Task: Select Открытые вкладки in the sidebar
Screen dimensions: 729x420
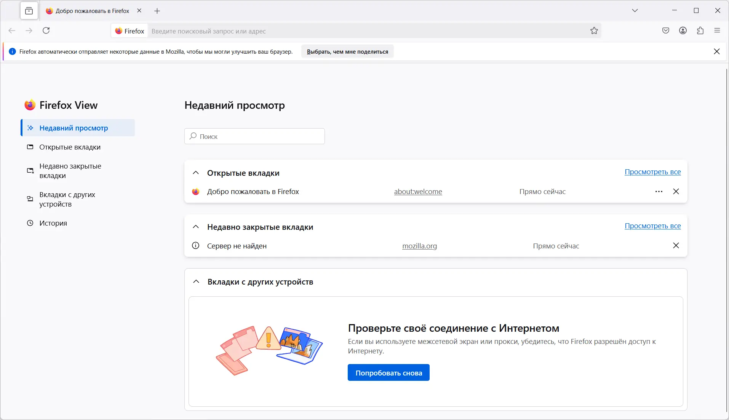Action: 70,147
